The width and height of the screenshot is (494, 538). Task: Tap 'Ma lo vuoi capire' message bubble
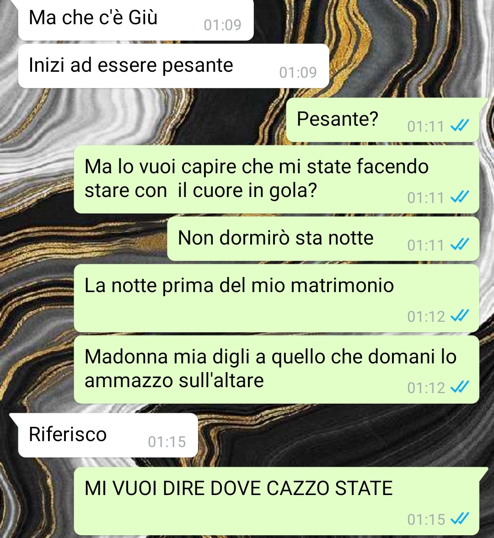coord(277,179)
